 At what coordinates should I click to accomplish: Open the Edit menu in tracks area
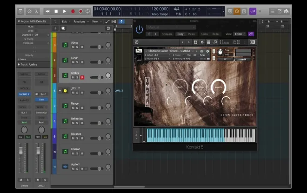pyautogui.click(x=66, y=21)
